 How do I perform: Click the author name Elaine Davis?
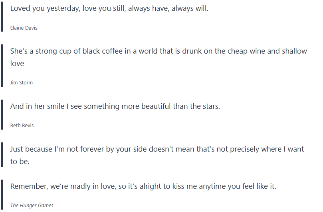point(24,28)
